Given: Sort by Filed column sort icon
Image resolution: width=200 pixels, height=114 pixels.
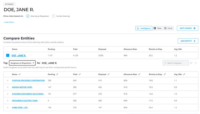Looking at the screenshot, I should click(79, 74).
